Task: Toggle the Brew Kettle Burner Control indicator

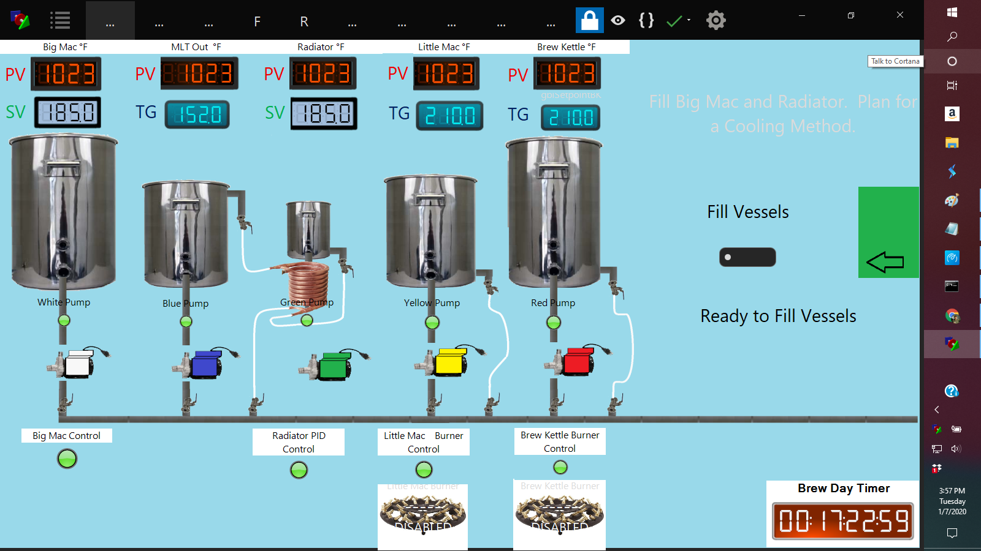Action: 560,467
